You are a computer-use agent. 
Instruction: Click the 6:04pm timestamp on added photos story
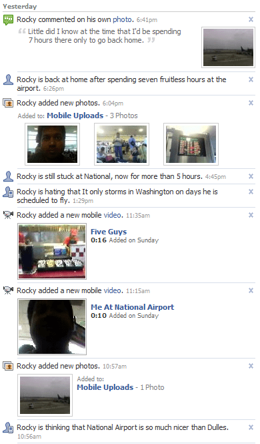click(113, 103)
